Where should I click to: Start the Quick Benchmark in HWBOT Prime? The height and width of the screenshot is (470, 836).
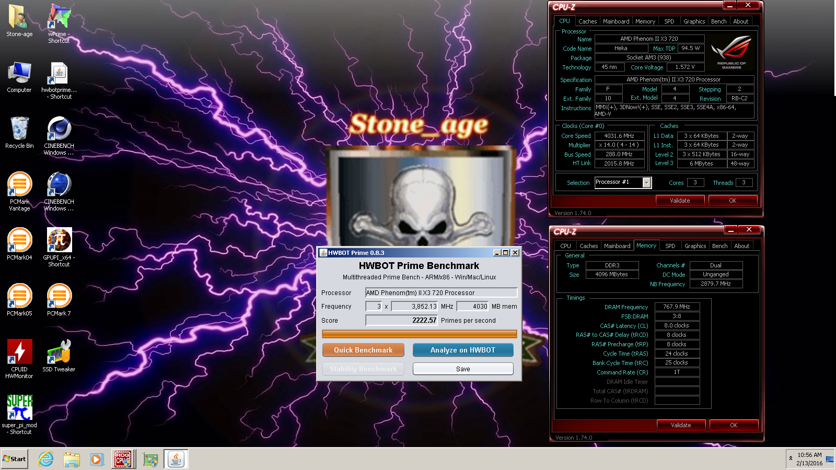(x=363, y=350)
